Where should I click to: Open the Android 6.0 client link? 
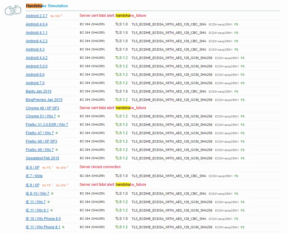click(x=35, y=75)
